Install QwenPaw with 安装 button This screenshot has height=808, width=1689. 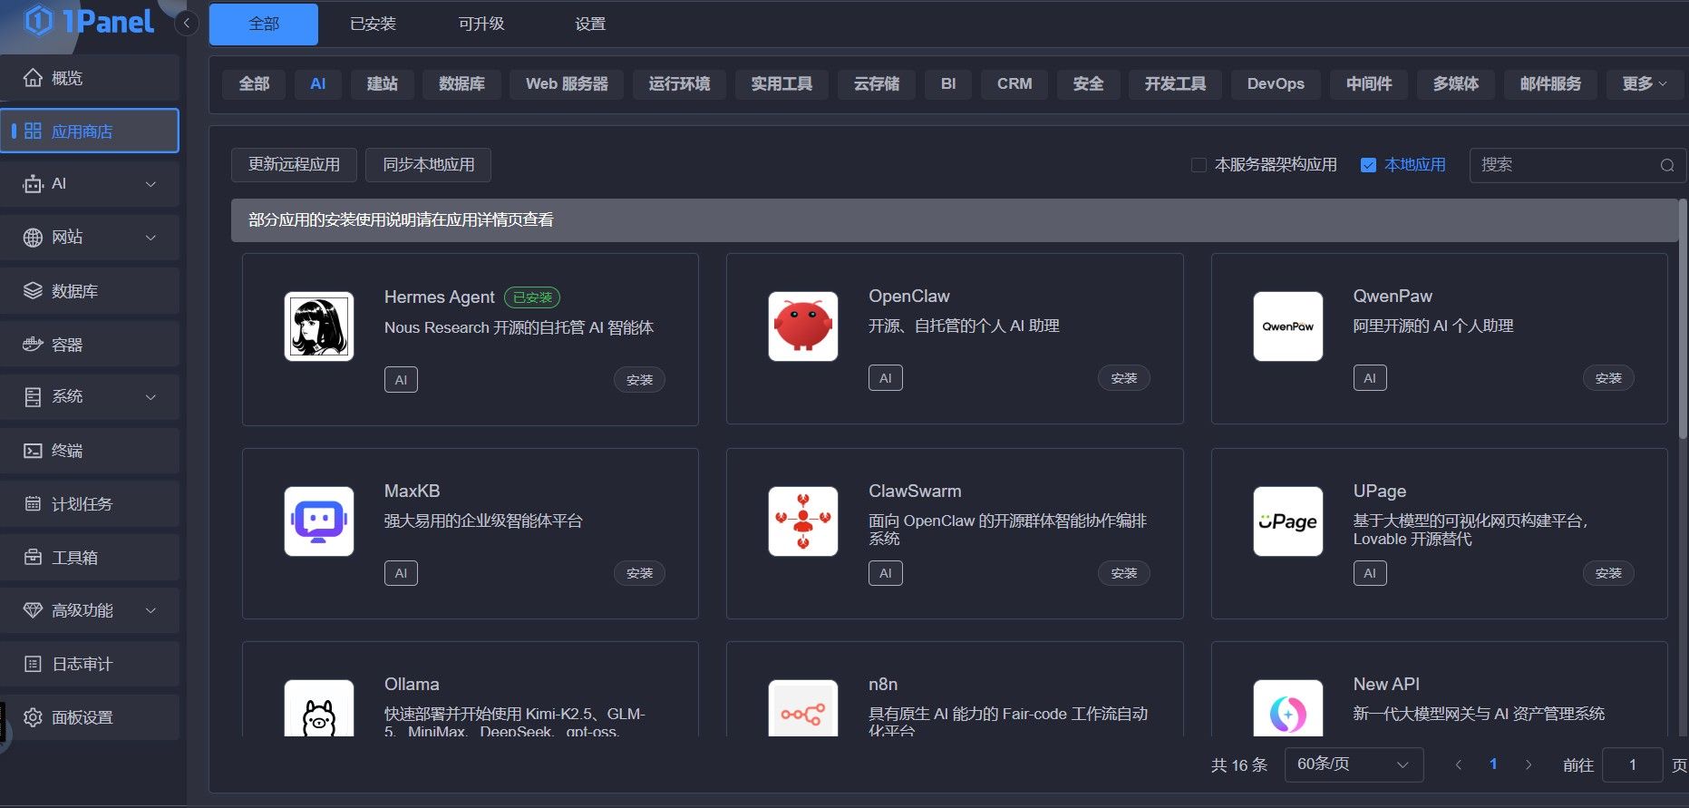pyautogui.click(x=1608, y=378)
